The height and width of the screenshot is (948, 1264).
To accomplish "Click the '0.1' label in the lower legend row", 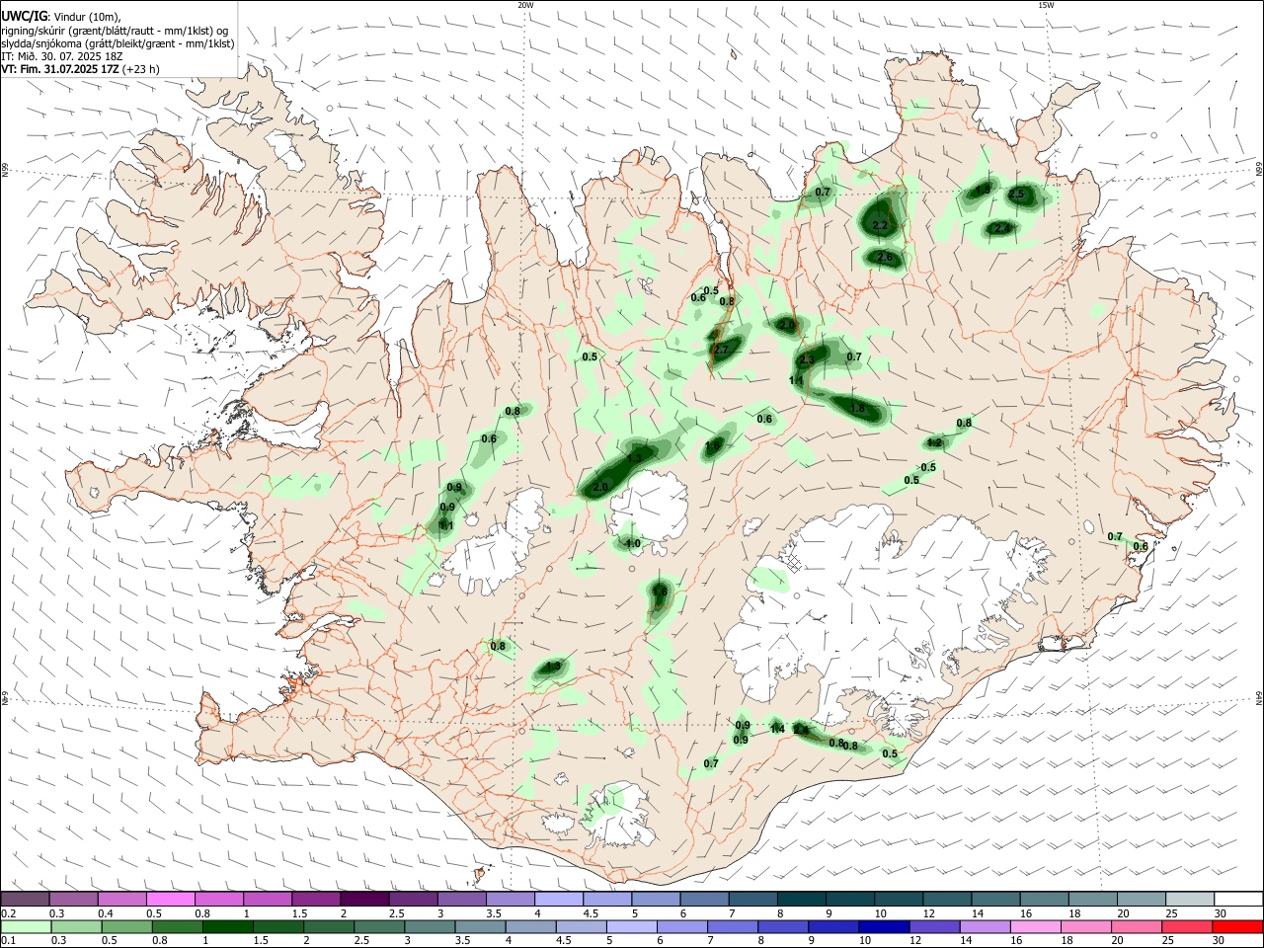I will pyautogui.click(x=9, y=940).
